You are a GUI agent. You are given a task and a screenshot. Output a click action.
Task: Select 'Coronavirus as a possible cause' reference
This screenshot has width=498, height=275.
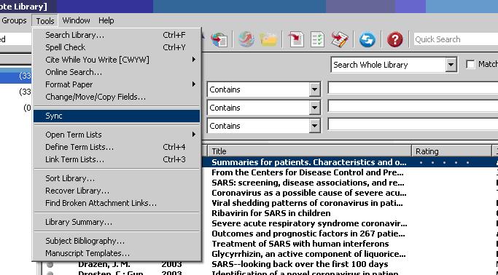(308, 193)
